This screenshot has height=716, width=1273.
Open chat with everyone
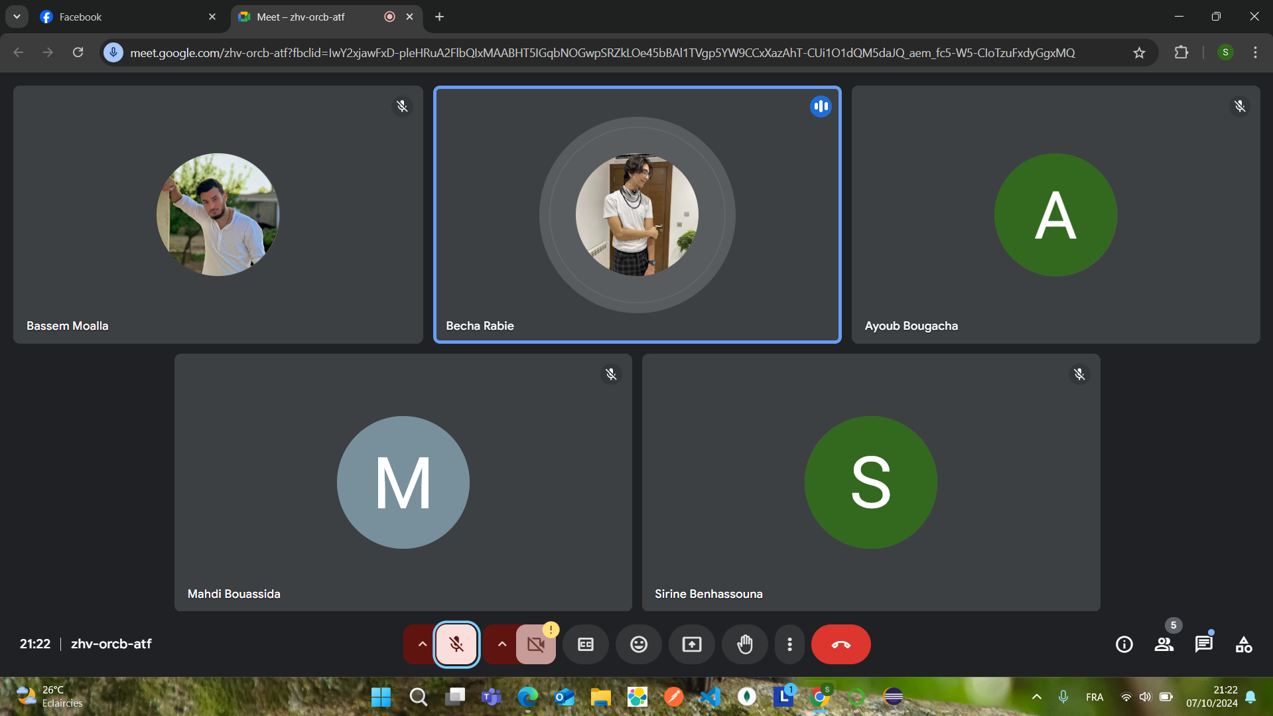coord(1204,644)
